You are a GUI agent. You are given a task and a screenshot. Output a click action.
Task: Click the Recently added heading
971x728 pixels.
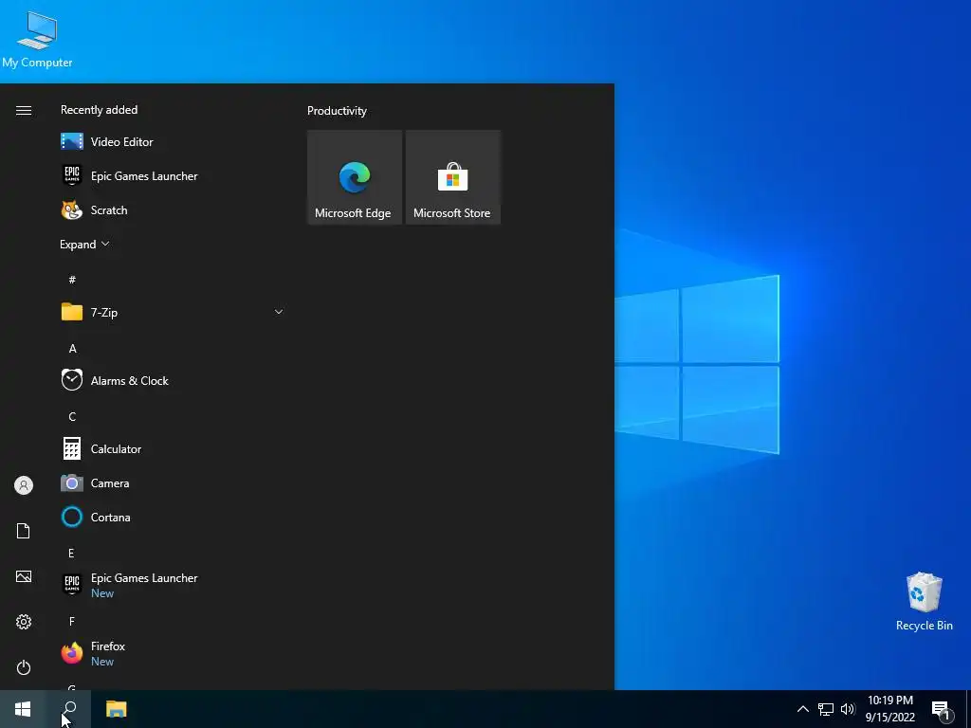99,110
